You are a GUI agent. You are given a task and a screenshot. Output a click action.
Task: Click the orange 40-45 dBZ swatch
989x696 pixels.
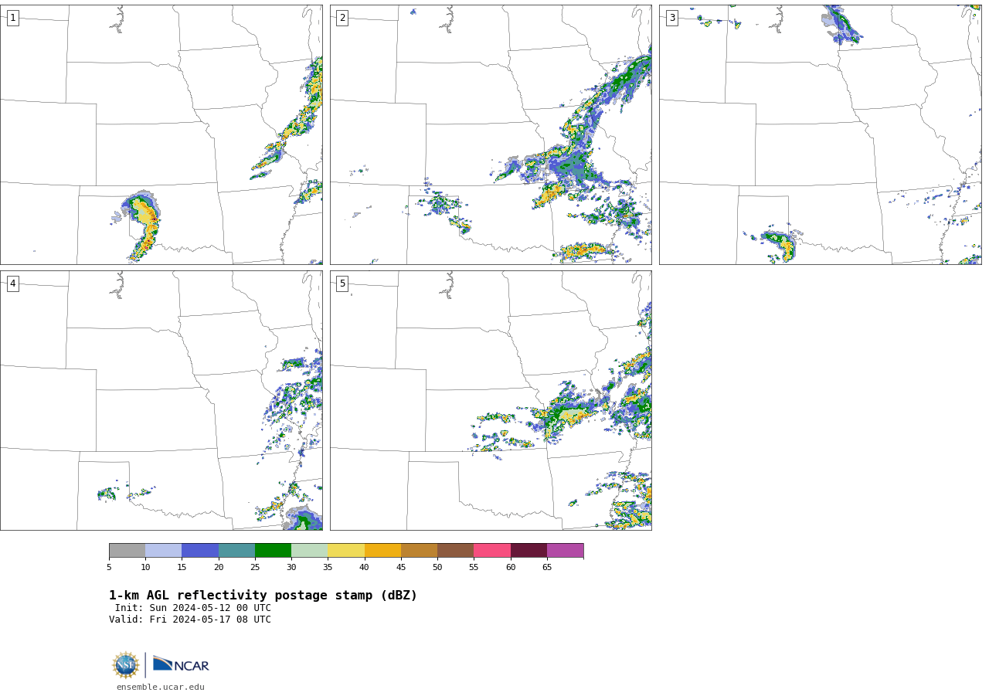[x=382, y=550]
